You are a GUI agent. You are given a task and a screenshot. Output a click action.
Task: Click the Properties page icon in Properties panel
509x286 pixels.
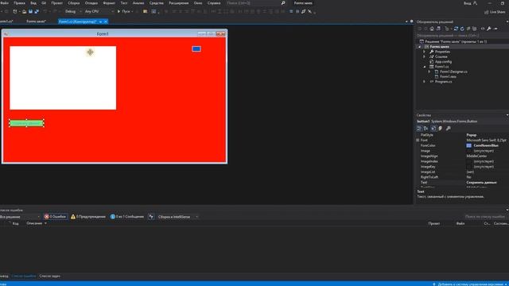[433, 129]
